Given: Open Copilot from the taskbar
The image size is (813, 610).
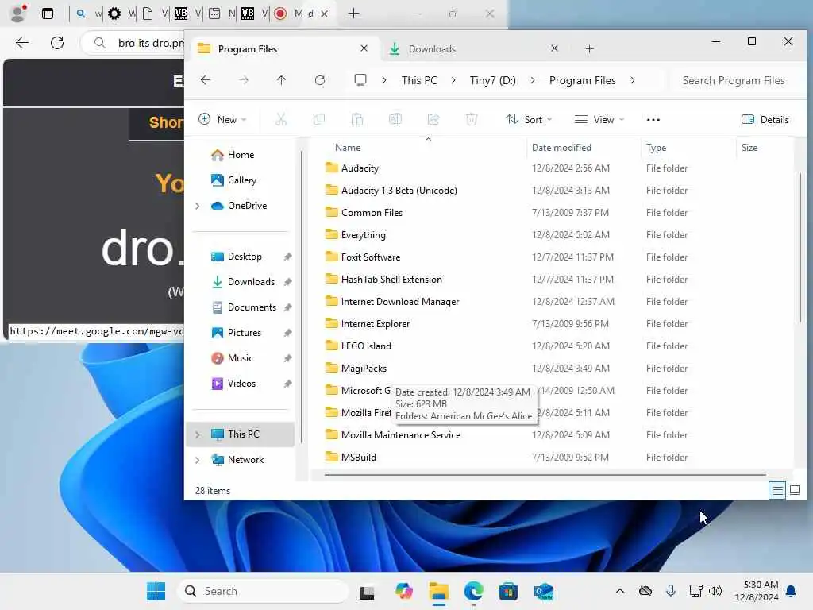Looking at the screenshot, I should (403, 591).
